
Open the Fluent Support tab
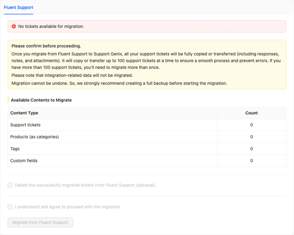point(18,7)
